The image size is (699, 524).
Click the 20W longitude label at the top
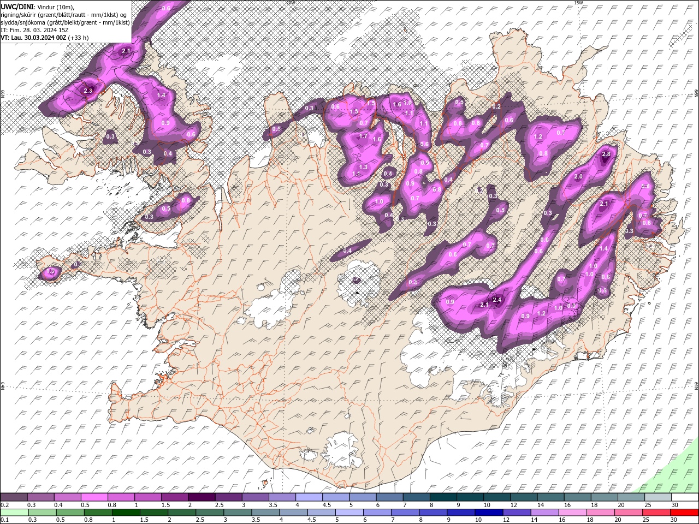click(x=291, y=2)
